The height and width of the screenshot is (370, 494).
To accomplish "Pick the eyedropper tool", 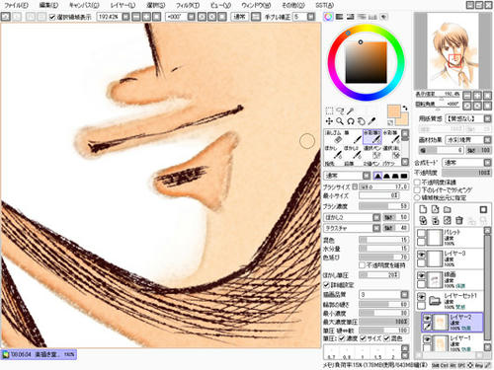I will [x=371, y=121].
